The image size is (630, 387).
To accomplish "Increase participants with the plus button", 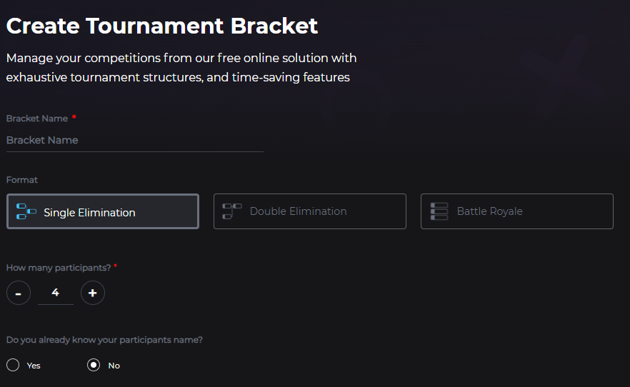I will coord(93,293).
